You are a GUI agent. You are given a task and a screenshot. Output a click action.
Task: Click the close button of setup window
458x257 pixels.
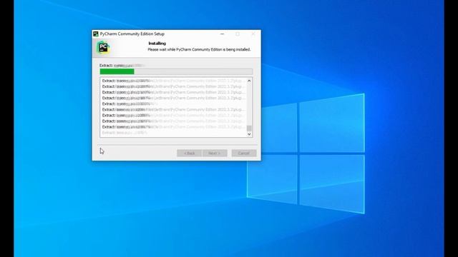pos(253,34)
